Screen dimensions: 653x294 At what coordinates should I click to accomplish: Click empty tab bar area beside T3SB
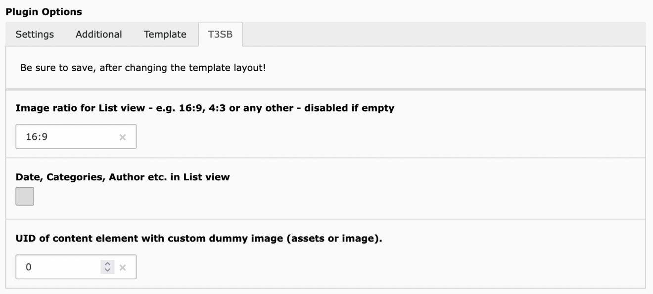(443, 35)
